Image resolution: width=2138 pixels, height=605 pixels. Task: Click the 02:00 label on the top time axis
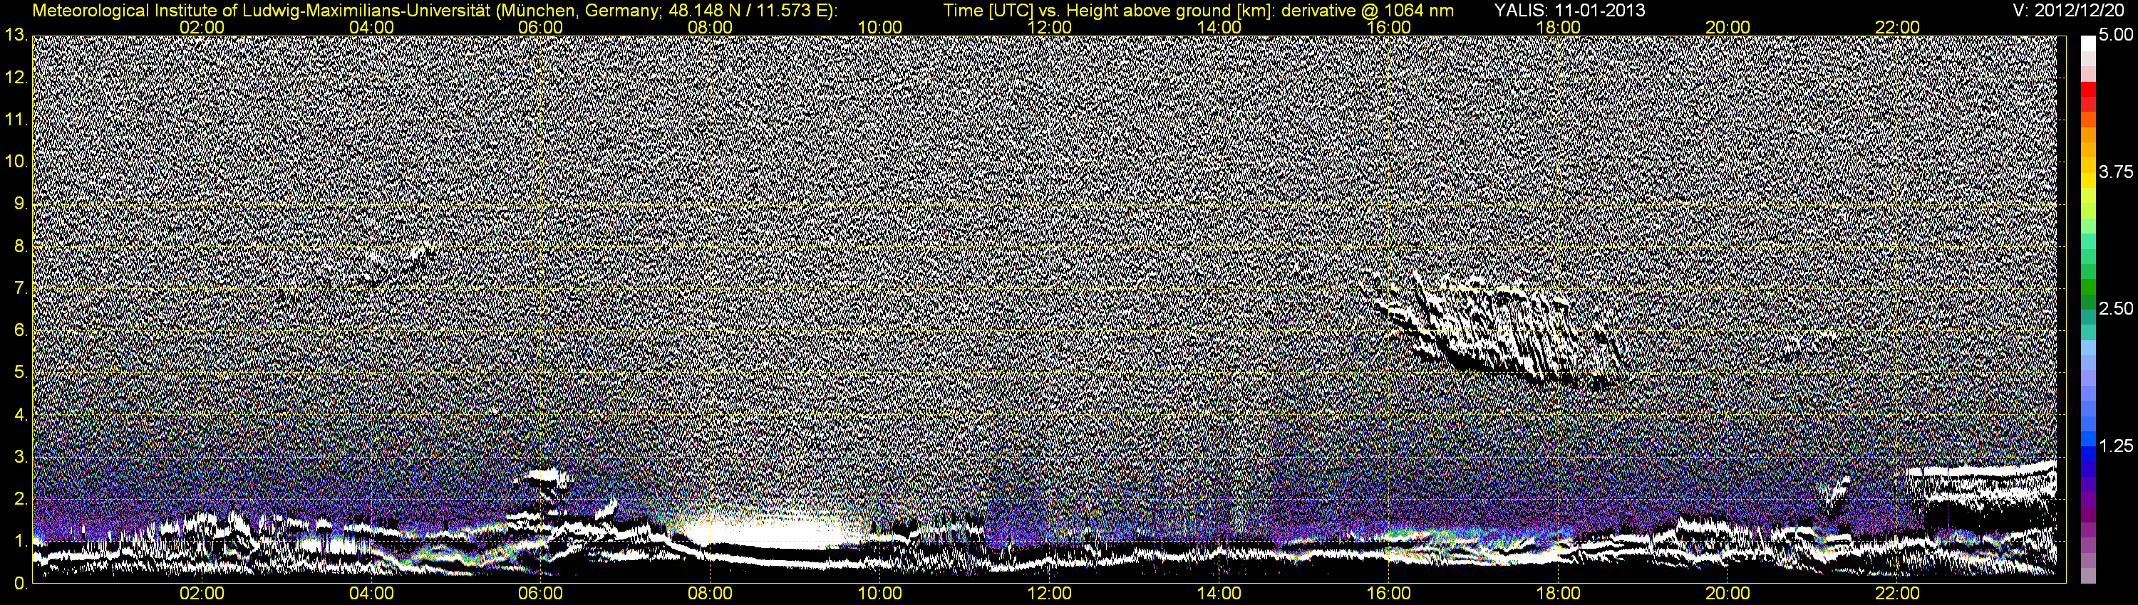coord(202,27)
